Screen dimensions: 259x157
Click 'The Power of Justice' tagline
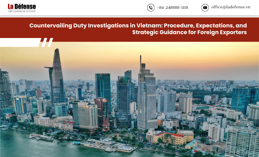click(x=22, y=11)
